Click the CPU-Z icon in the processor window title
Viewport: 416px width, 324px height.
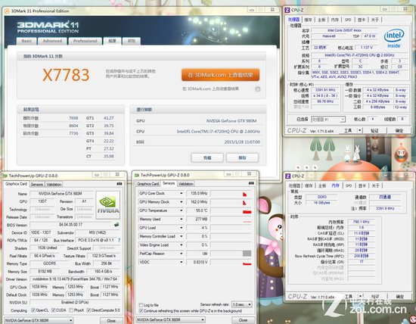[287, 10]
